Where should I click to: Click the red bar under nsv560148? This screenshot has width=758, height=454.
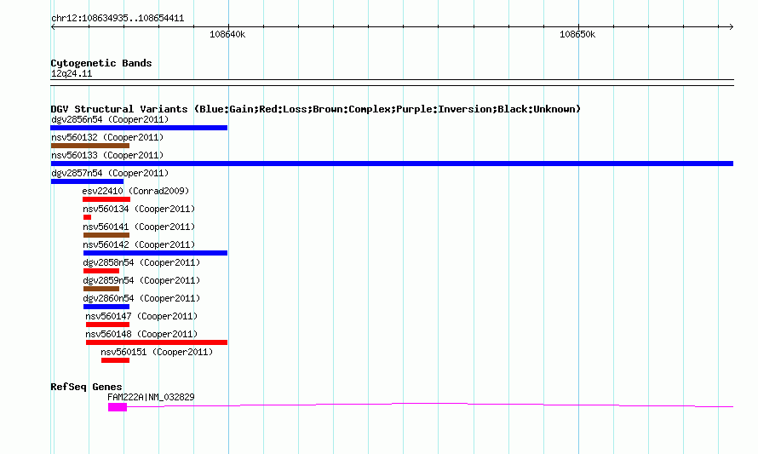pos(157,342)
